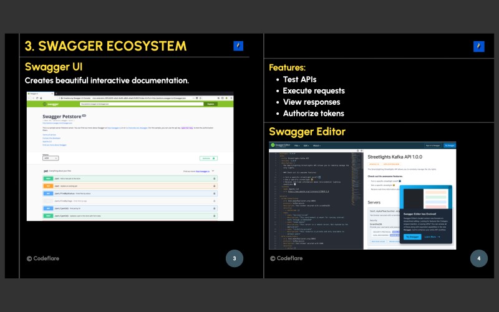Close the Swagger Editor has Evolved popup
499x312 pixels.
tap(449, 187)
